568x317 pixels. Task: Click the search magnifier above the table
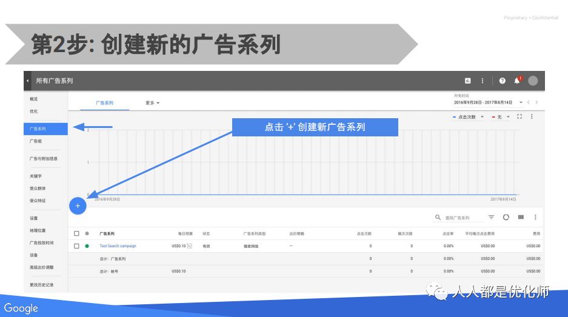click(438, 217)
